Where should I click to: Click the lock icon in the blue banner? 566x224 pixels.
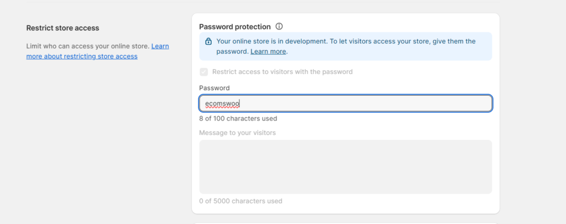click(208, 41)
